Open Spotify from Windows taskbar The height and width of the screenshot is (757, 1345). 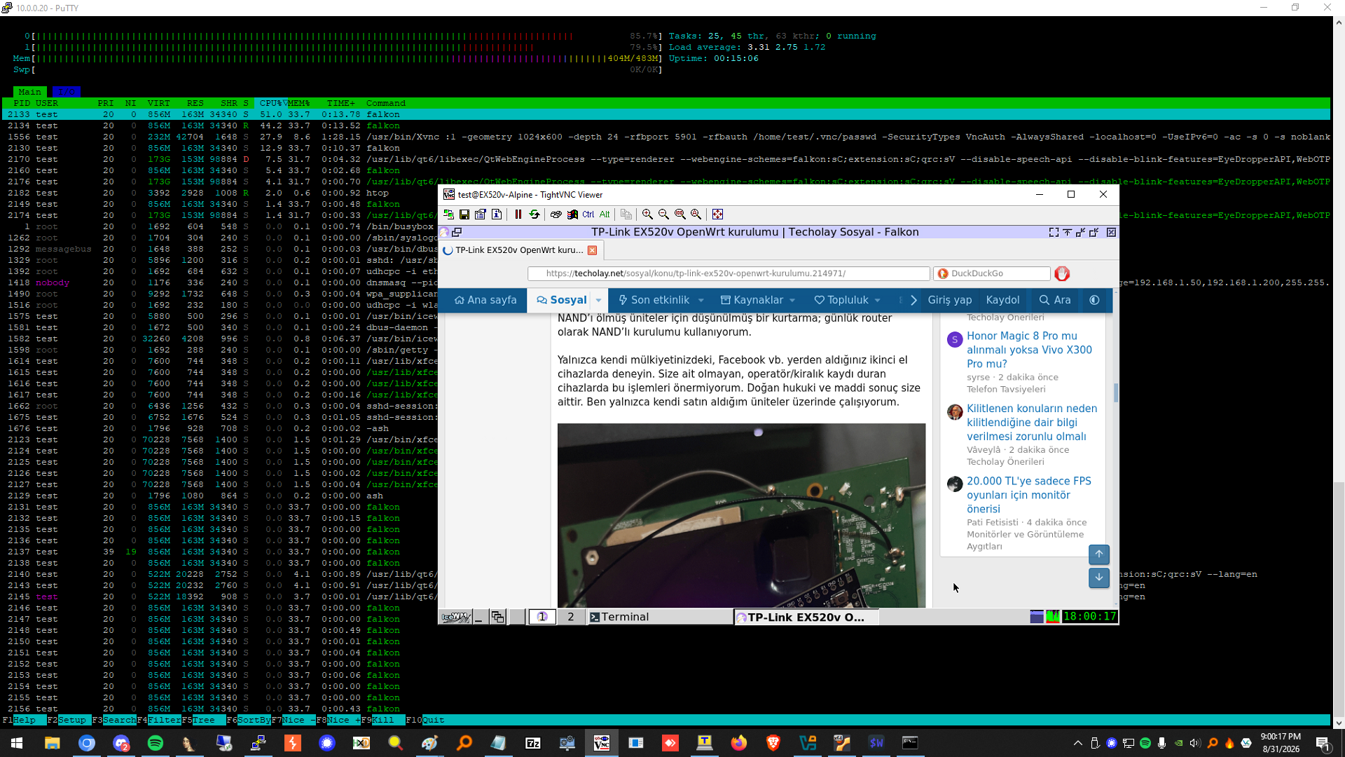[155, 743]
